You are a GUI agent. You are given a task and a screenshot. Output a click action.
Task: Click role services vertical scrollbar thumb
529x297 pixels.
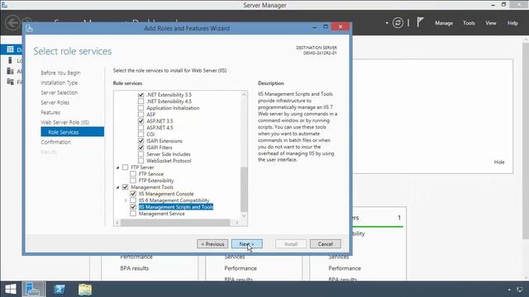point(244,189)
